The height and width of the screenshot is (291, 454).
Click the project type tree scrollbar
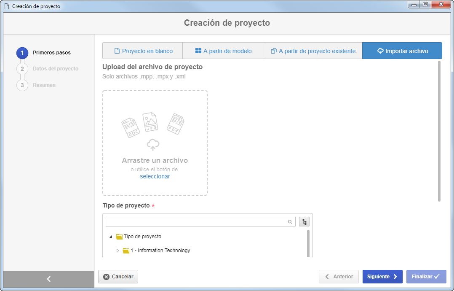point(308,243)
